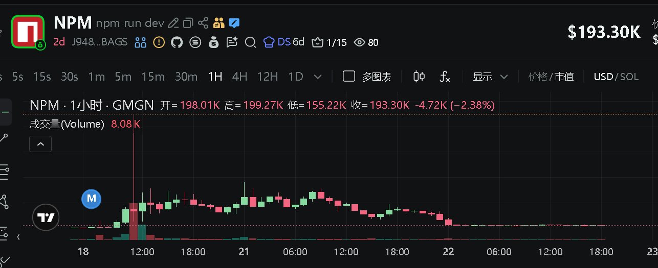Click the J948...BAGS contract address
Screen dimensions: 658x268
(x=99, y=42)
